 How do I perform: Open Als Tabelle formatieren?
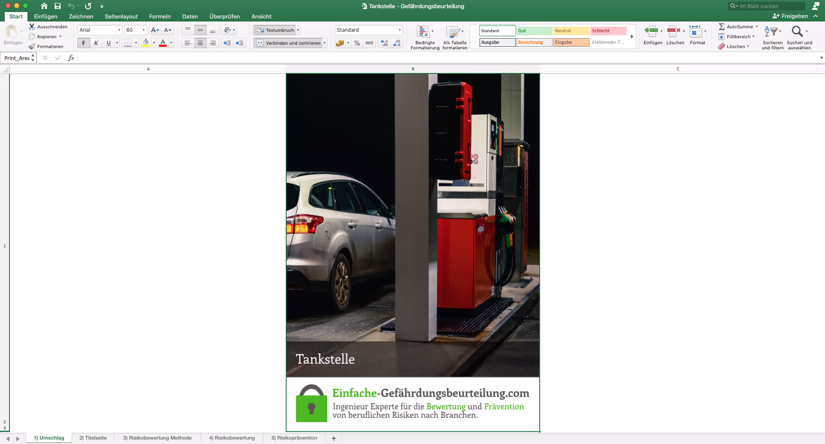pos(455,37)
